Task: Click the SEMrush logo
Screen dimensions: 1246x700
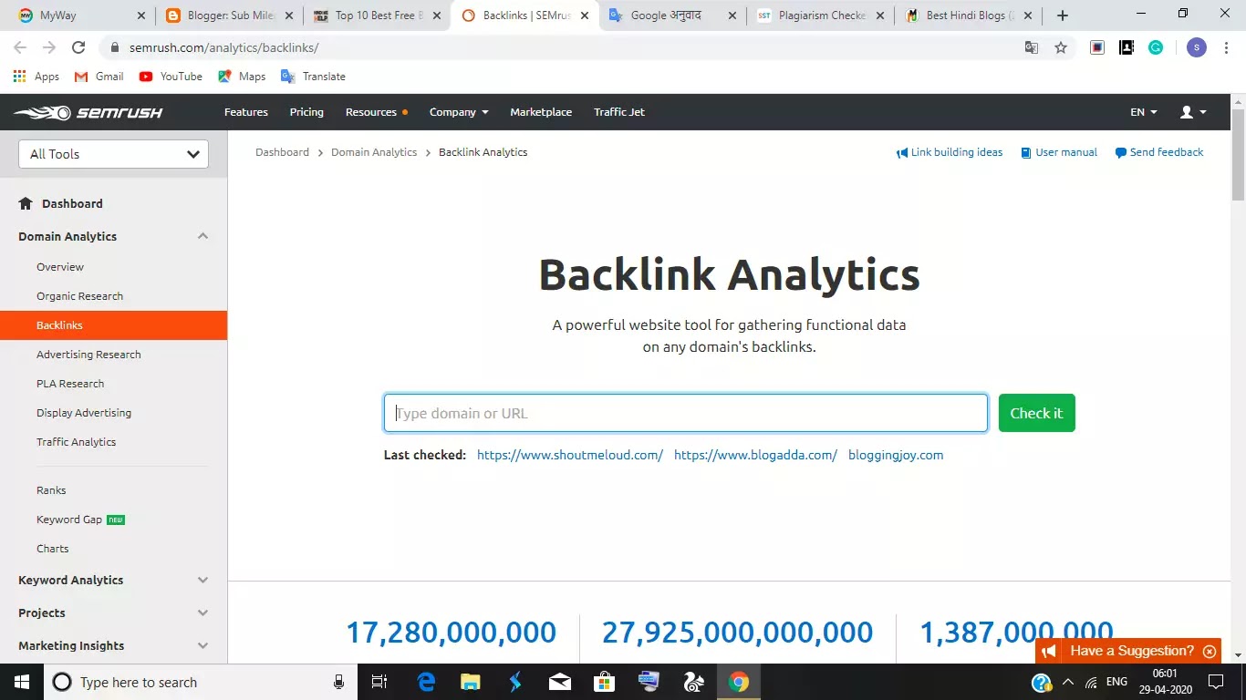Action: (x=88, y=112)
